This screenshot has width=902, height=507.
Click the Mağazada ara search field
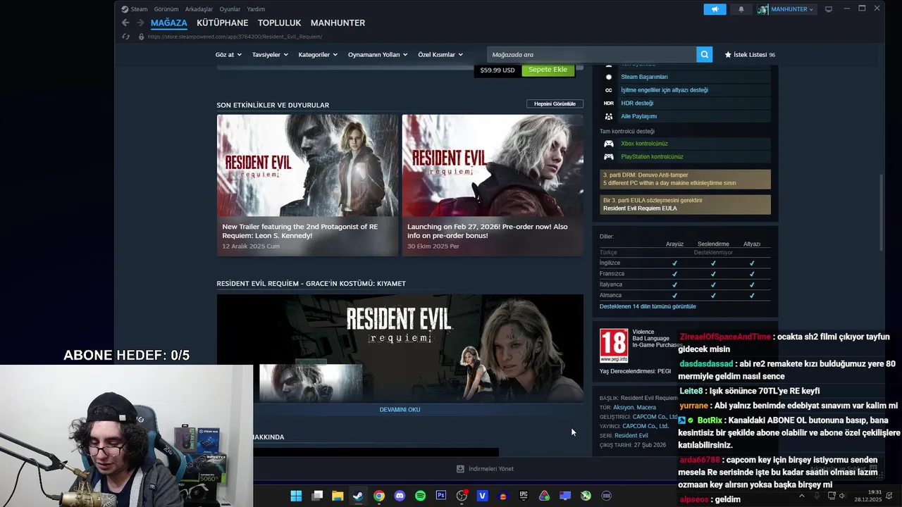591,54
